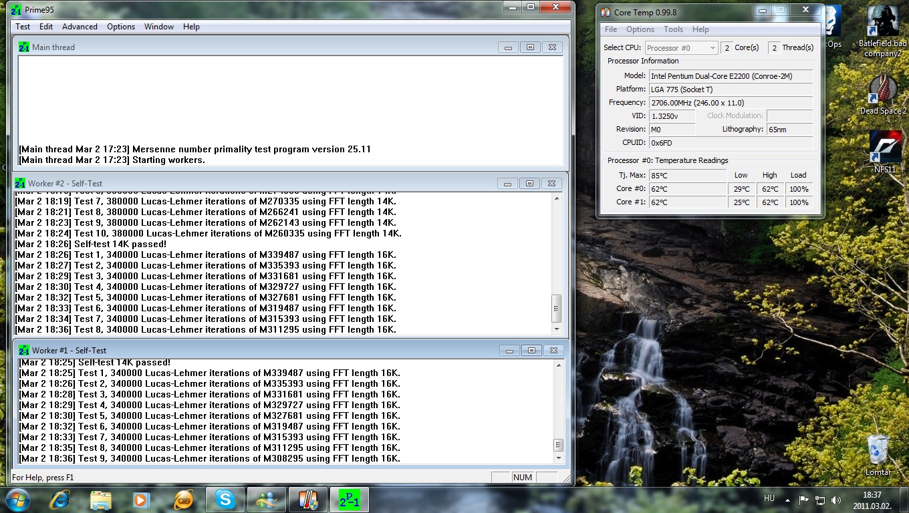Screen dimensions: 909x513
Task: Click the VID value 1.3250v
Action: (672, 116)
